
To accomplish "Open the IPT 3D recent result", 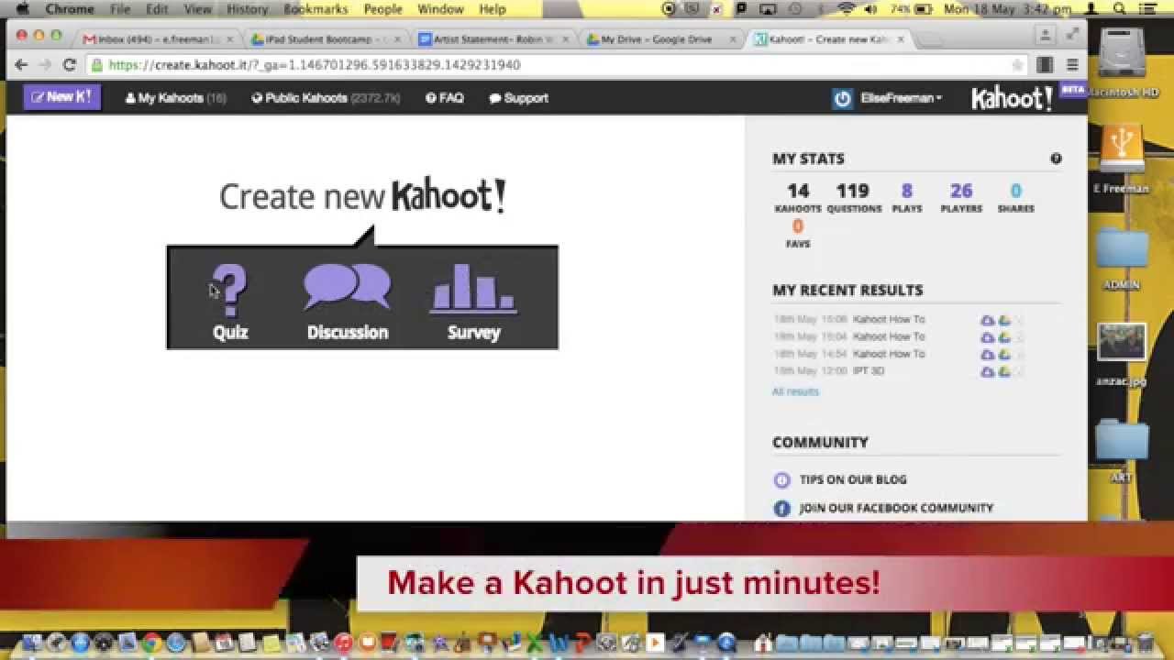I will point(869,371).
